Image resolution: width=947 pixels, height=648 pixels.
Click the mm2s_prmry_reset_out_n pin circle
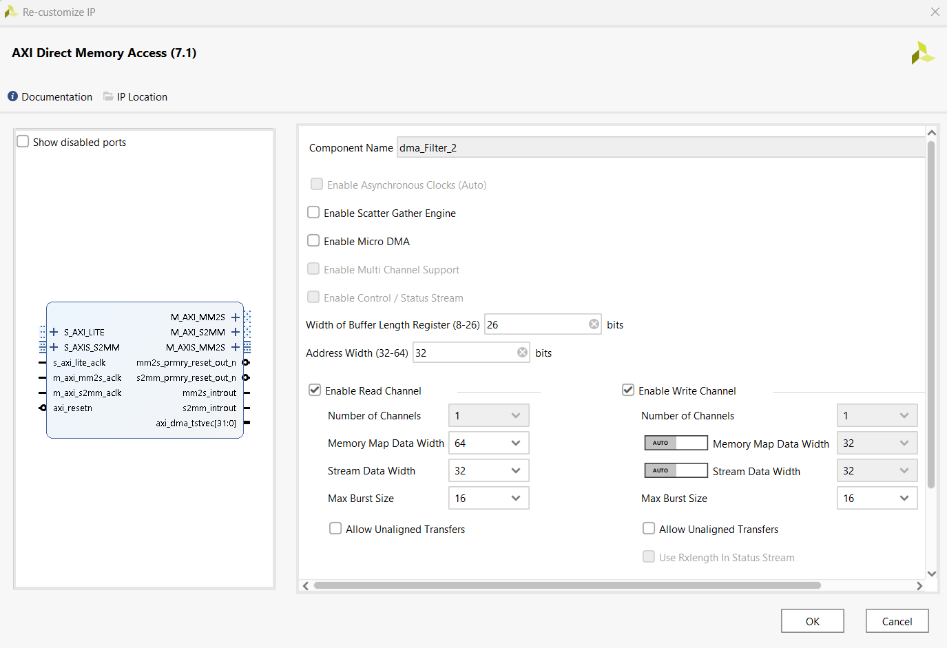tap(247, 363)
